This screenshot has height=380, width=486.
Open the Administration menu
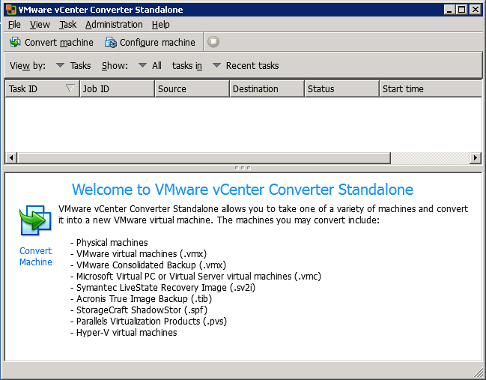113,25
